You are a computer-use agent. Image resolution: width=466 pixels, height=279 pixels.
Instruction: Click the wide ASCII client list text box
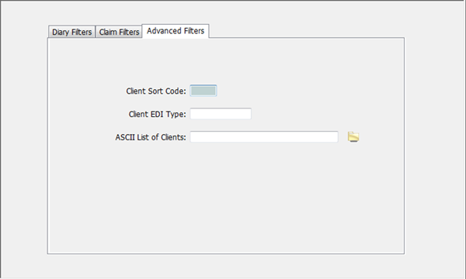pyautogui.click(x=264, y=137)
